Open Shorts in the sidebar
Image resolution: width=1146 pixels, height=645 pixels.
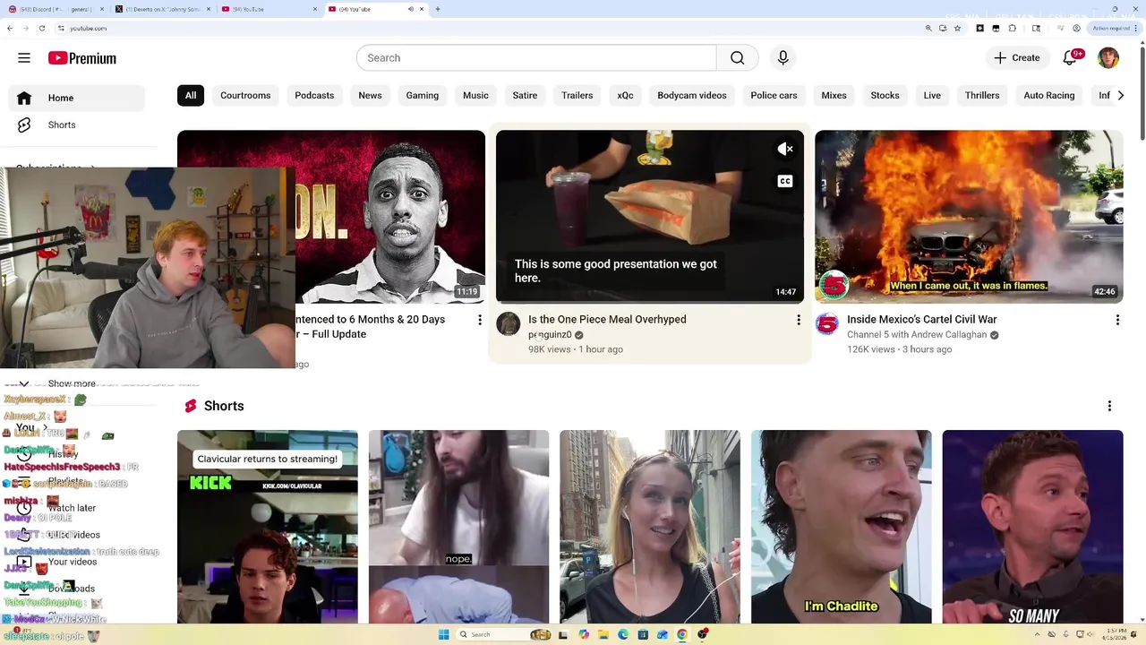coord(76,125)
